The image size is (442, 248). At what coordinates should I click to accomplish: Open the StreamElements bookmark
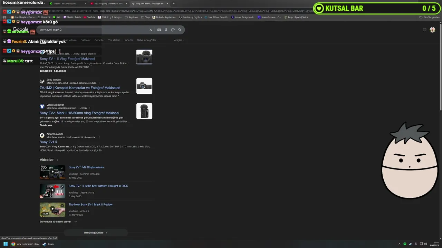pyautogui.click(x=269, y=17)
